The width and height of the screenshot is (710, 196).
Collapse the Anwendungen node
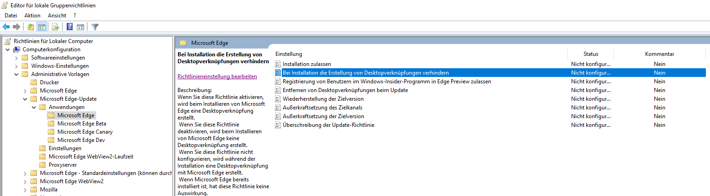click(34, 107)
